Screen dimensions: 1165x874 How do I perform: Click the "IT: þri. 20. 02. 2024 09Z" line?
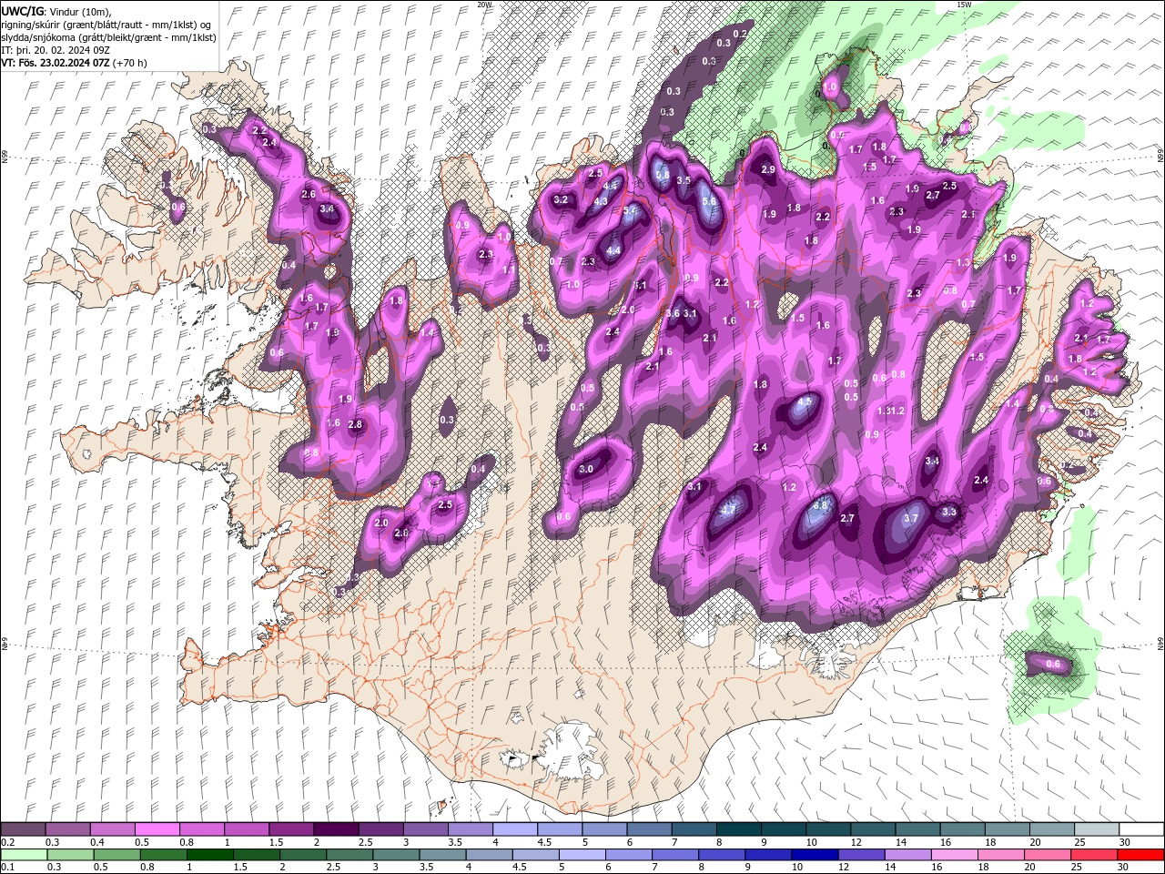tap(56, 49)
